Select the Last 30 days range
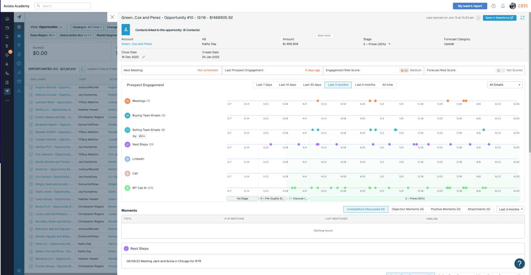Image resolution: width=531 pixels, height=275 pixels. tap(312, 85)
